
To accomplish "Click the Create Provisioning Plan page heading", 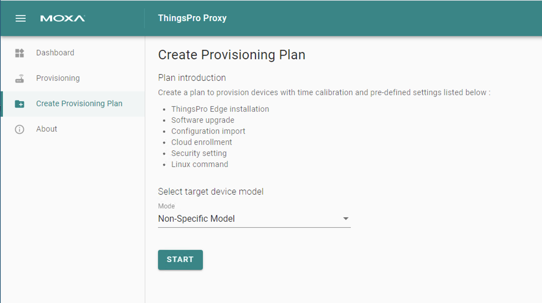I will pos(232,55).
